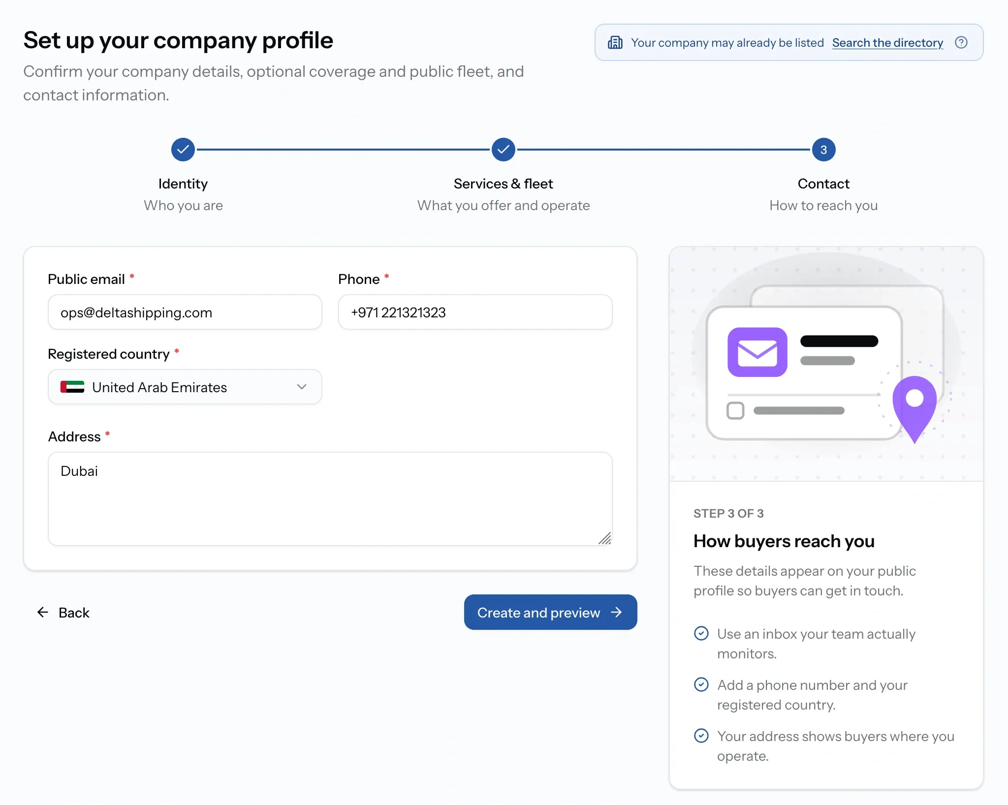This screenshot has width=1008, height=805.
Task: Click the "STEP 3 OF 3" label
Action: (x=728, y=513)
